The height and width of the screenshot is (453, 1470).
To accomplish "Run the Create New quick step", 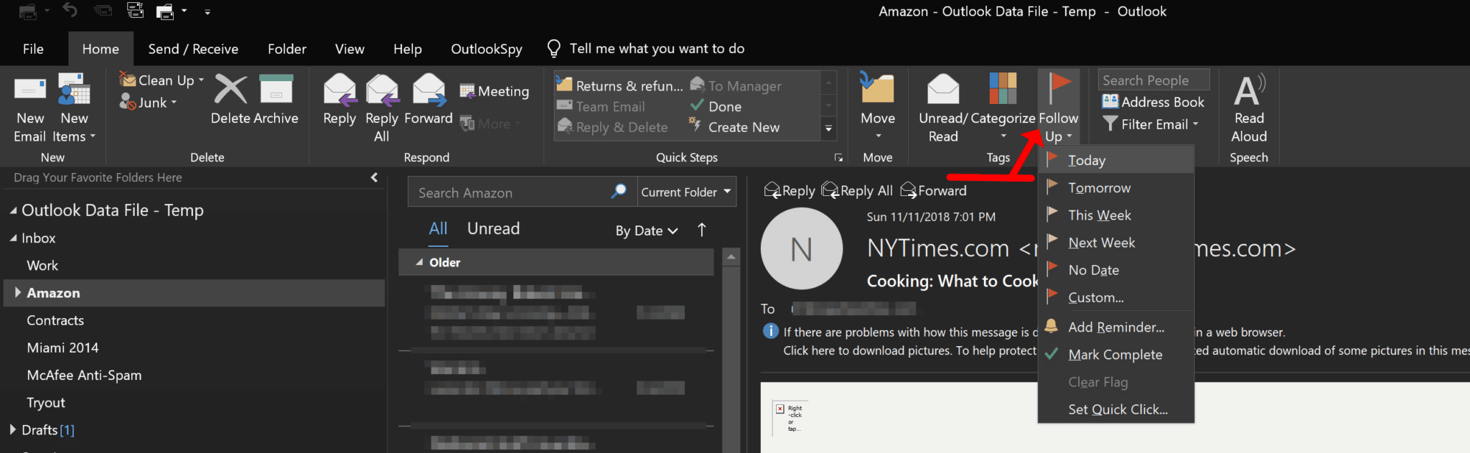I will point(734,127).
